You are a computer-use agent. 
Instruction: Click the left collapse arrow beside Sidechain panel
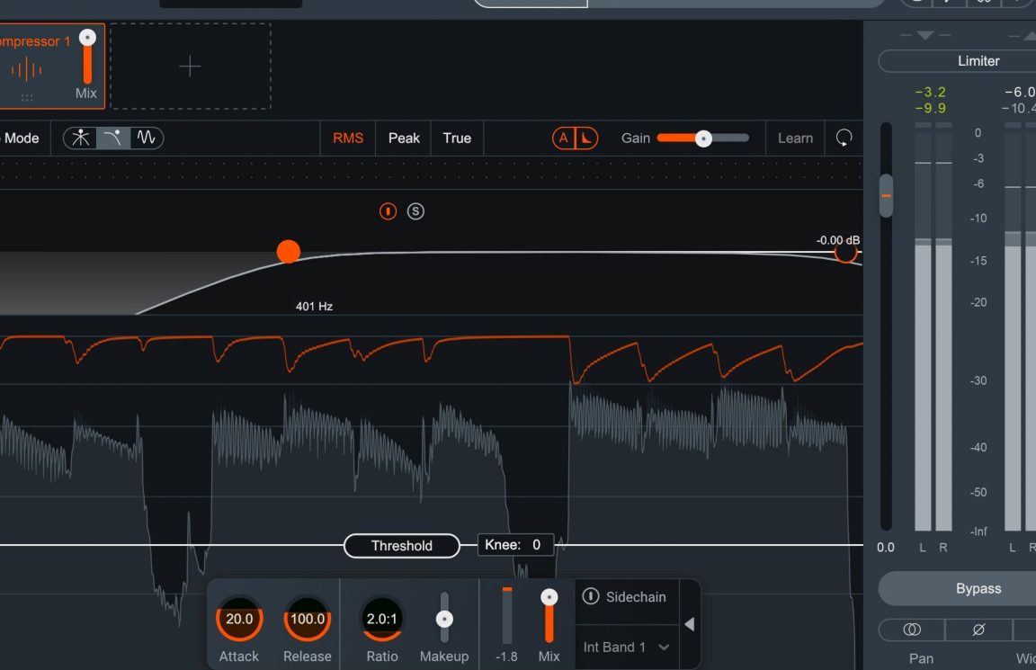click(690, 624)
